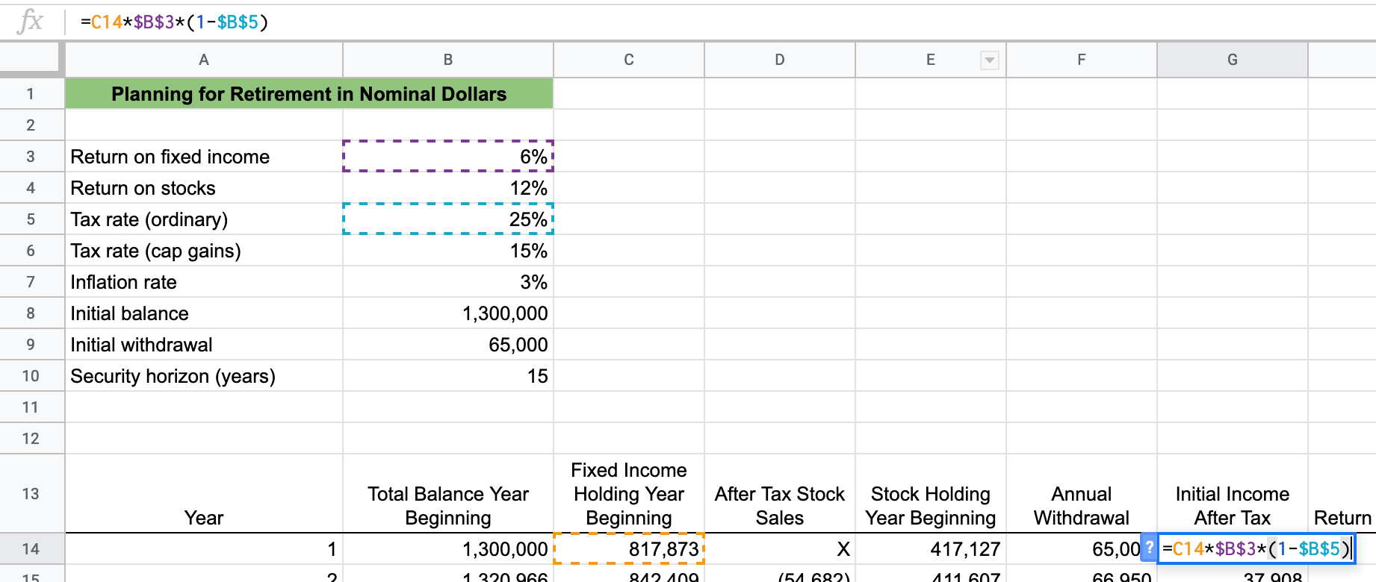Click 'Total Balance Year Beginning' heading
The width and height of the screenshot is (1376, 582).
[x=448, y=494]
